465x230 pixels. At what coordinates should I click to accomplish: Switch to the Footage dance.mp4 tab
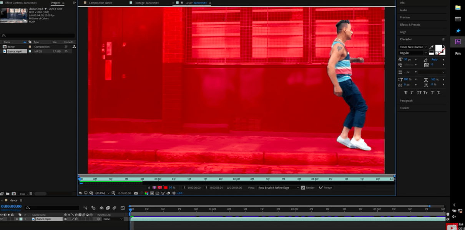[146, 3]
